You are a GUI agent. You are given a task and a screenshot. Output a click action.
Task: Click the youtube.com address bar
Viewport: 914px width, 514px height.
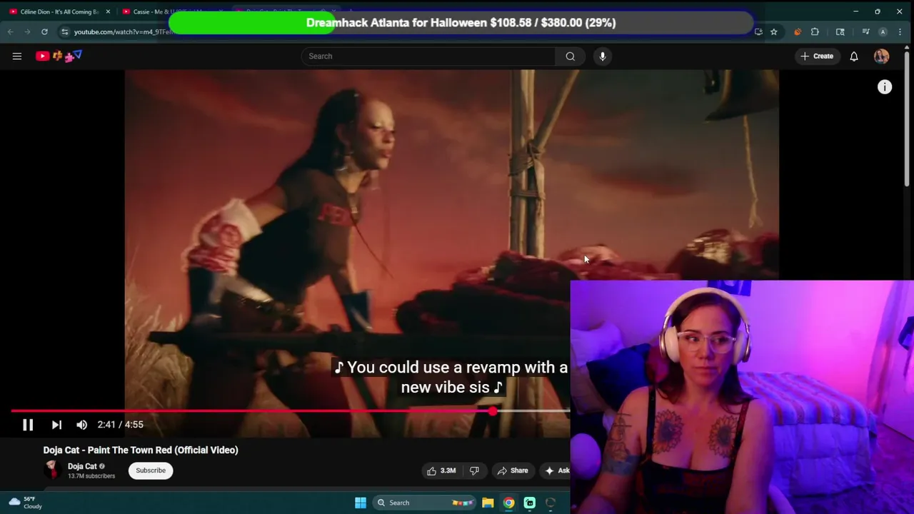pyautogui.click(x=121, y=32)
